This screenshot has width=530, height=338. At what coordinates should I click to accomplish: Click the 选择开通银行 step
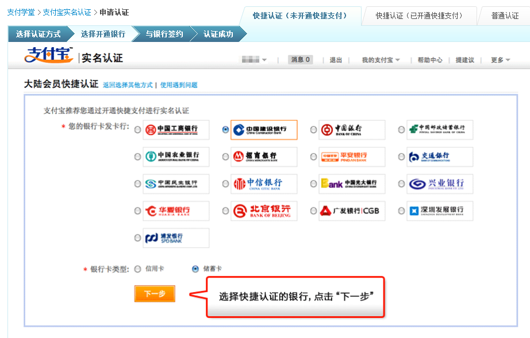(x=103, y=34)
